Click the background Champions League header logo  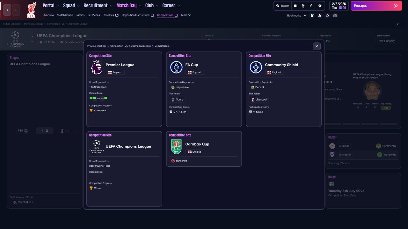[15, 39]
